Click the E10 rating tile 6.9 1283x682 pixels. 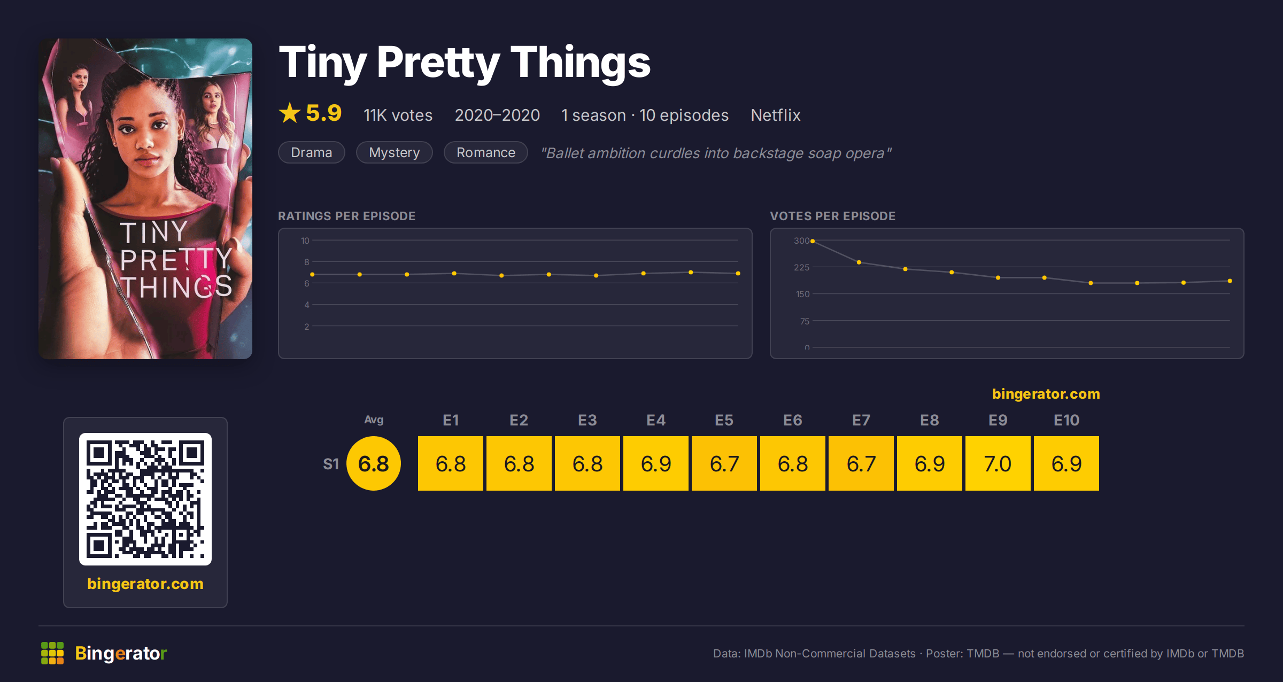click(1066, 463)
